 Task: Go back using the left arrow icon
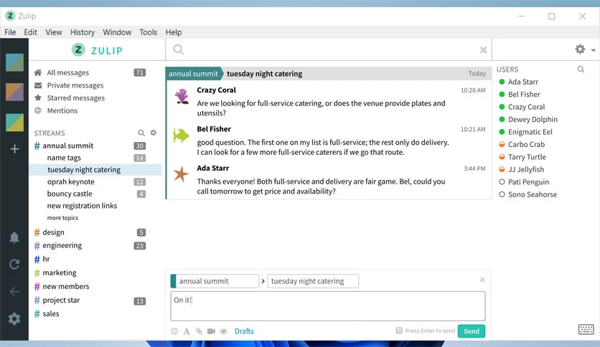tap(14, 292)
